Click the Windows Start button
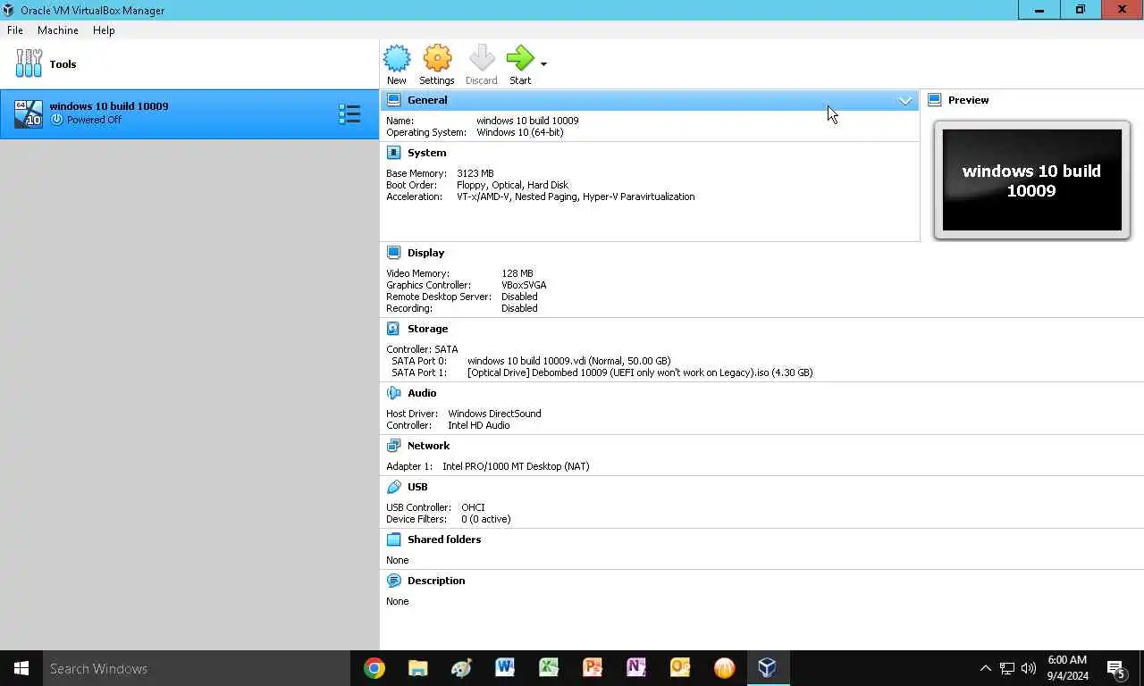1144x686 pixels. 21,668
